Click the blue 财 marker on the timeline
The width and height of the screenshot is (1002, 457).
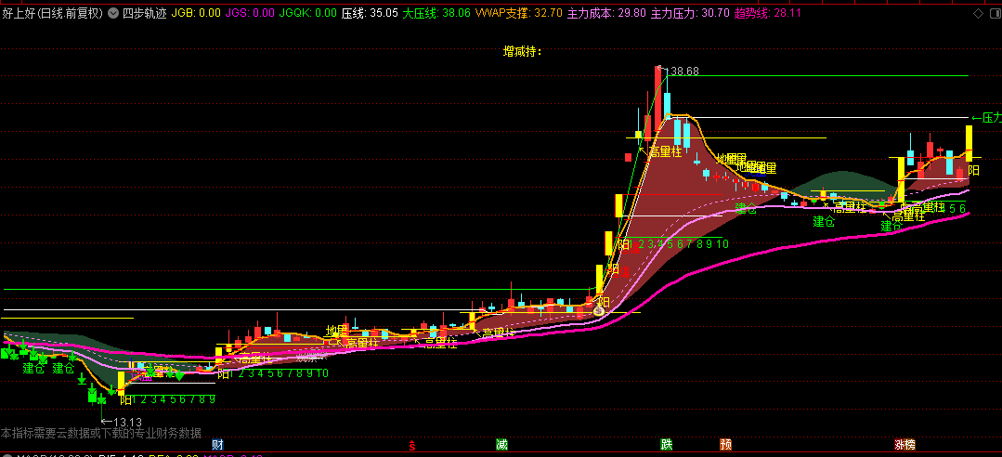(x=217, y=444)
